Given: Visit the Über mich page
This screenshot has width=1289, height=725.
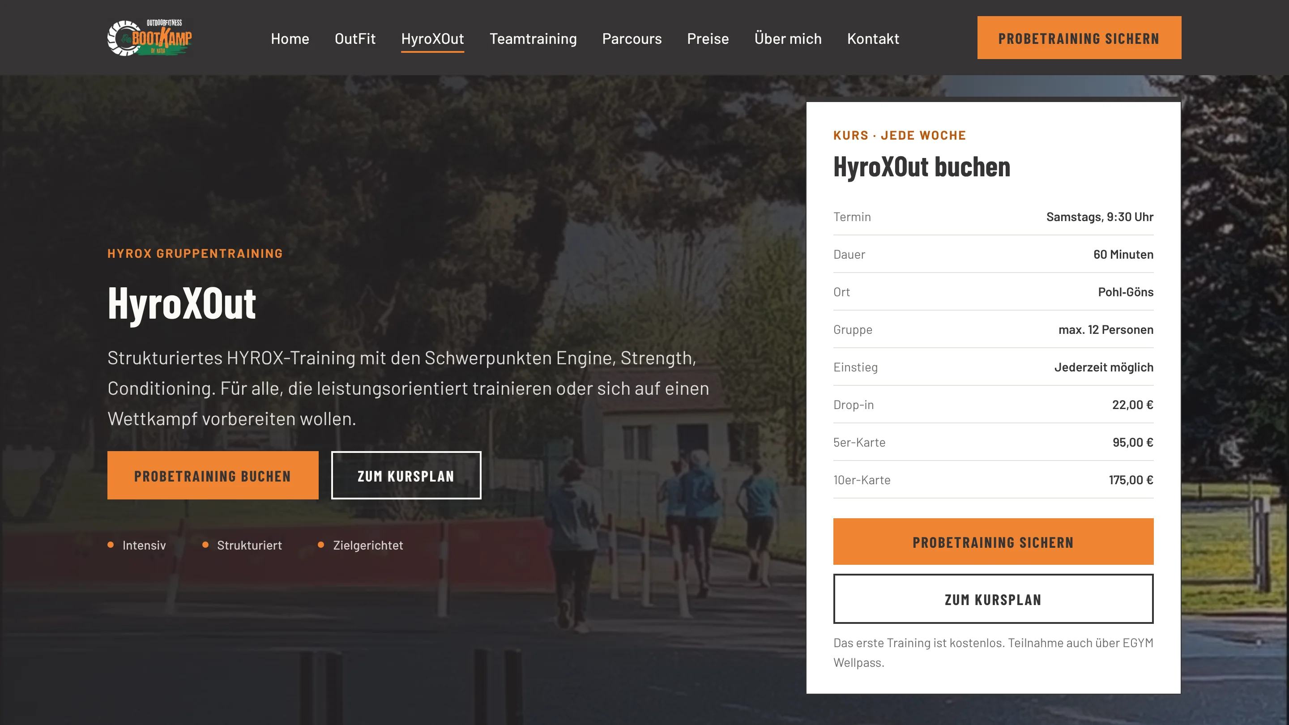Looking at the screenshot, I should pos(788,38).
